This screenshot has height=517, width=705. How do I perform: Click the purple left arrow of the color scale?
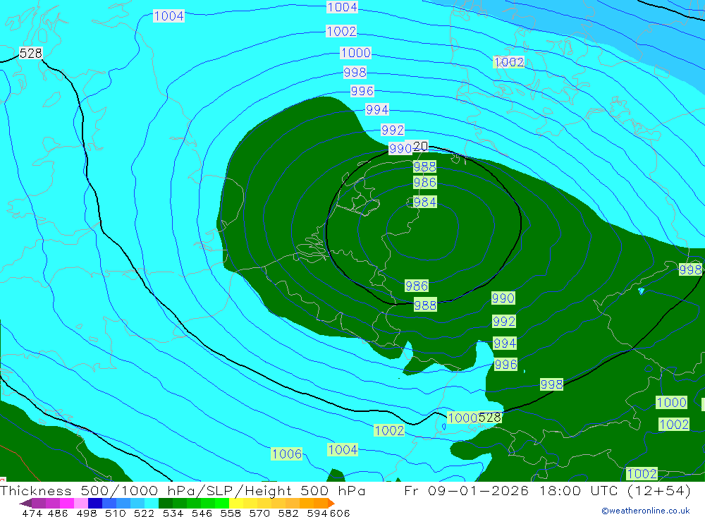click(25, 503)
